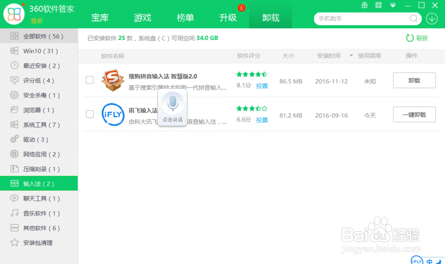Click the 360 Software Manager logo icon
Image resolution: width=445 pixels, height=264 pixels.
pos(14,14)
